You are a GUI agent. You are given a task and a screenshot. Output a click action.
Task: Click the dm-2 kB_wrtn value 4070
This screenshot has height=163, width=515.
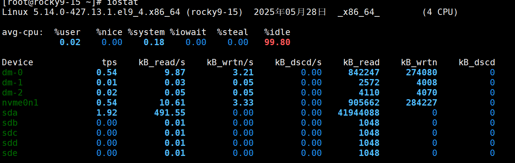(x=427, y=93)
